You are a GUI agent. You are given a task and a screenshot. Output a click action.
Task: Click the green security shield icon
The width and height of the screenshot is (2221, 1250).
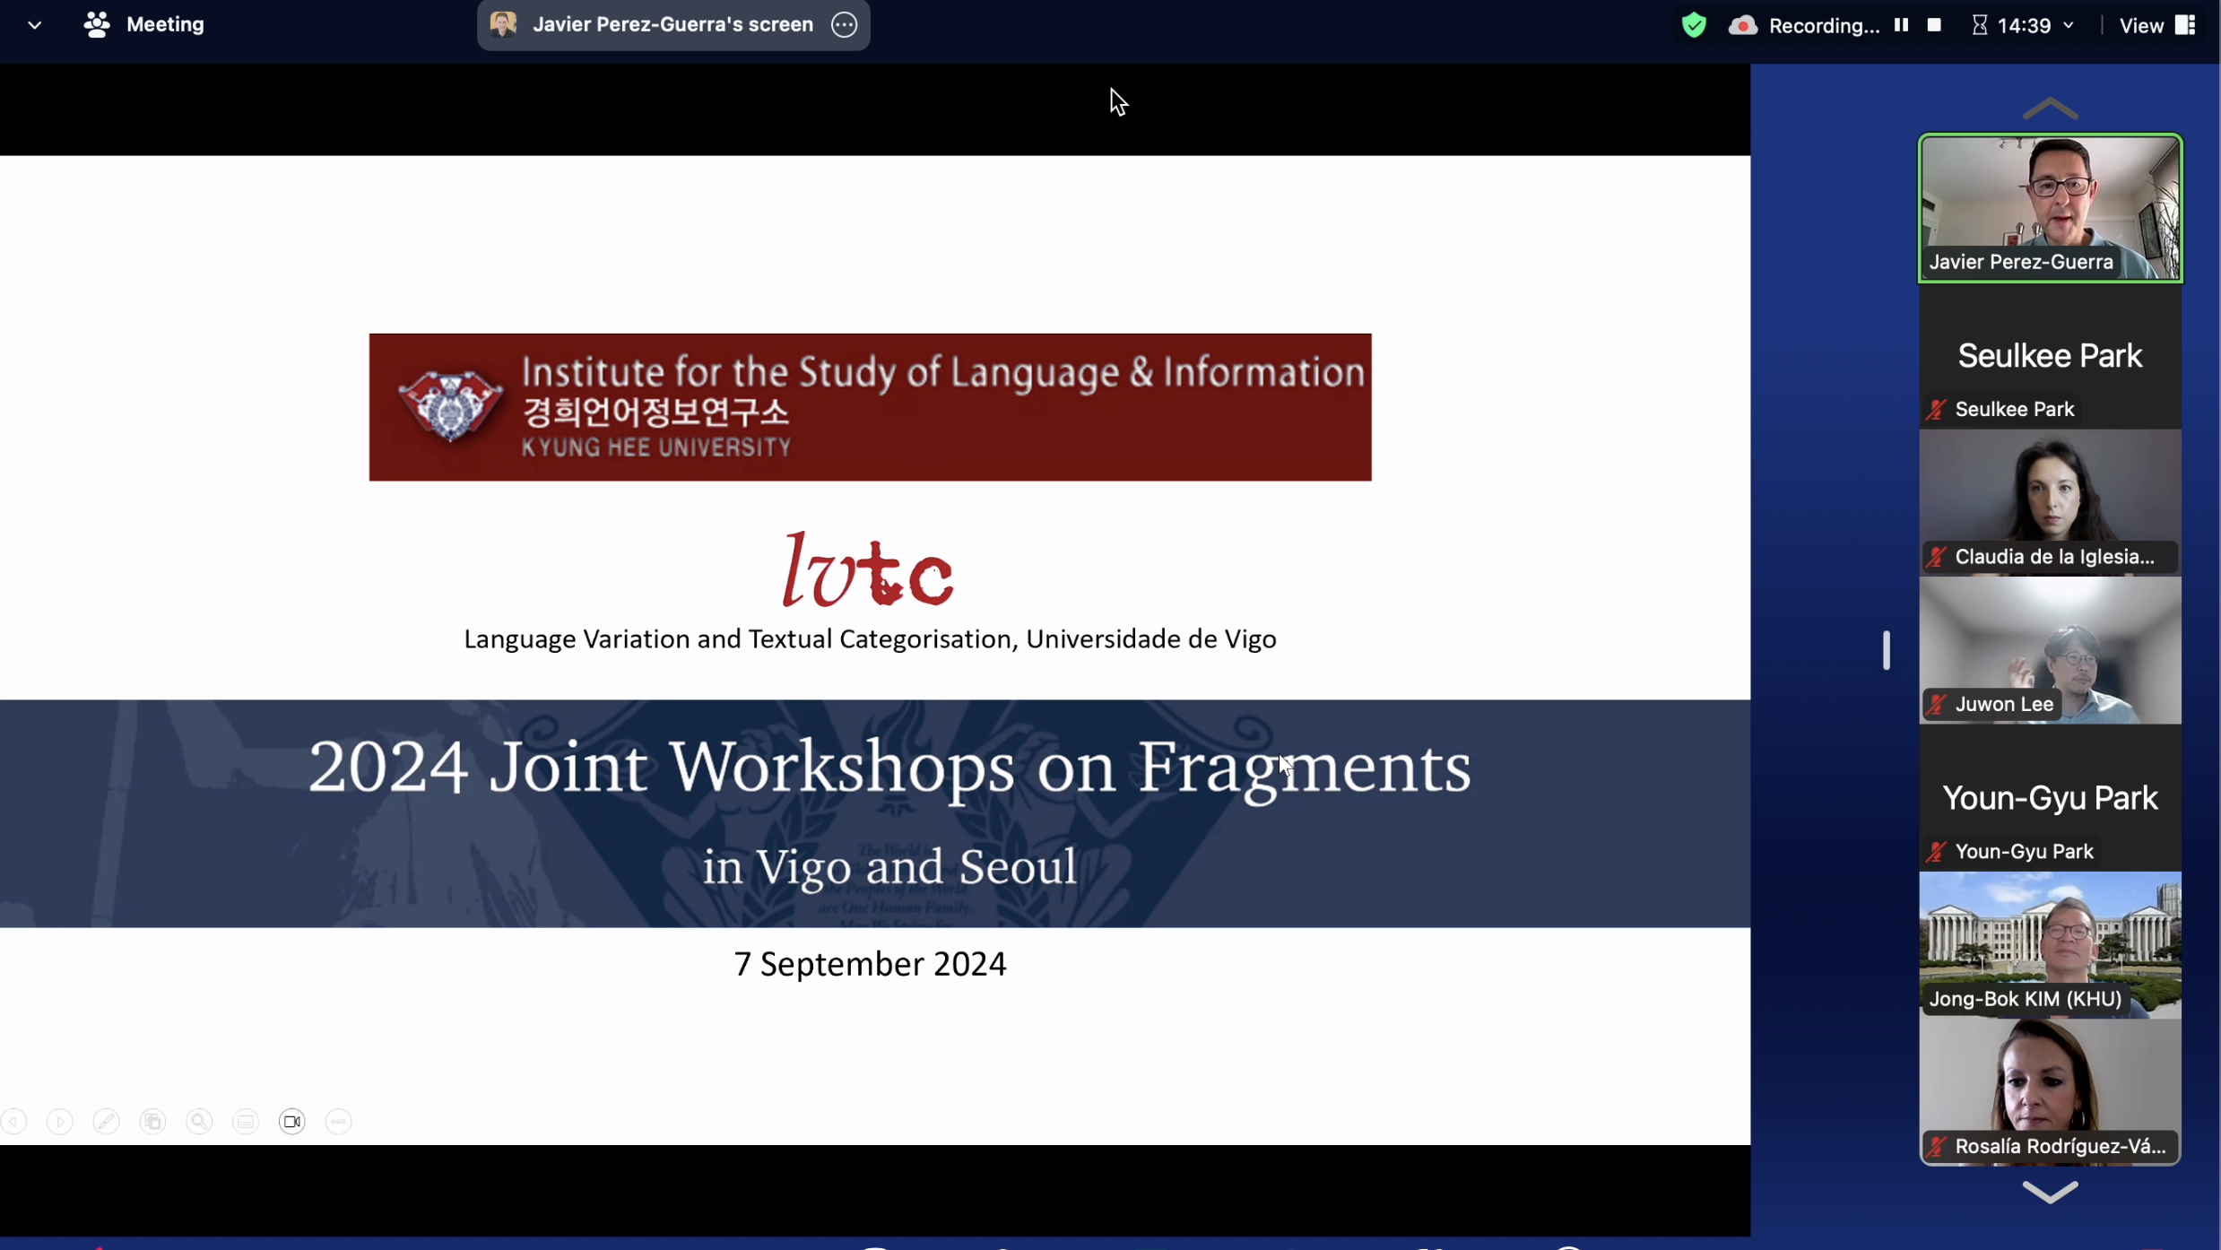[x=1694, y=25]
